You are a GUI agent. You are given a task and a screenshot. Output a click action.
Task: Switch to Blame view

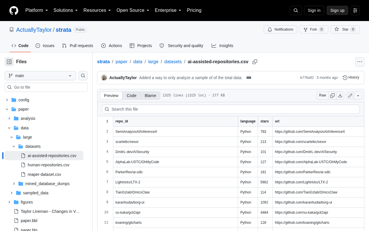pos(150,96)
